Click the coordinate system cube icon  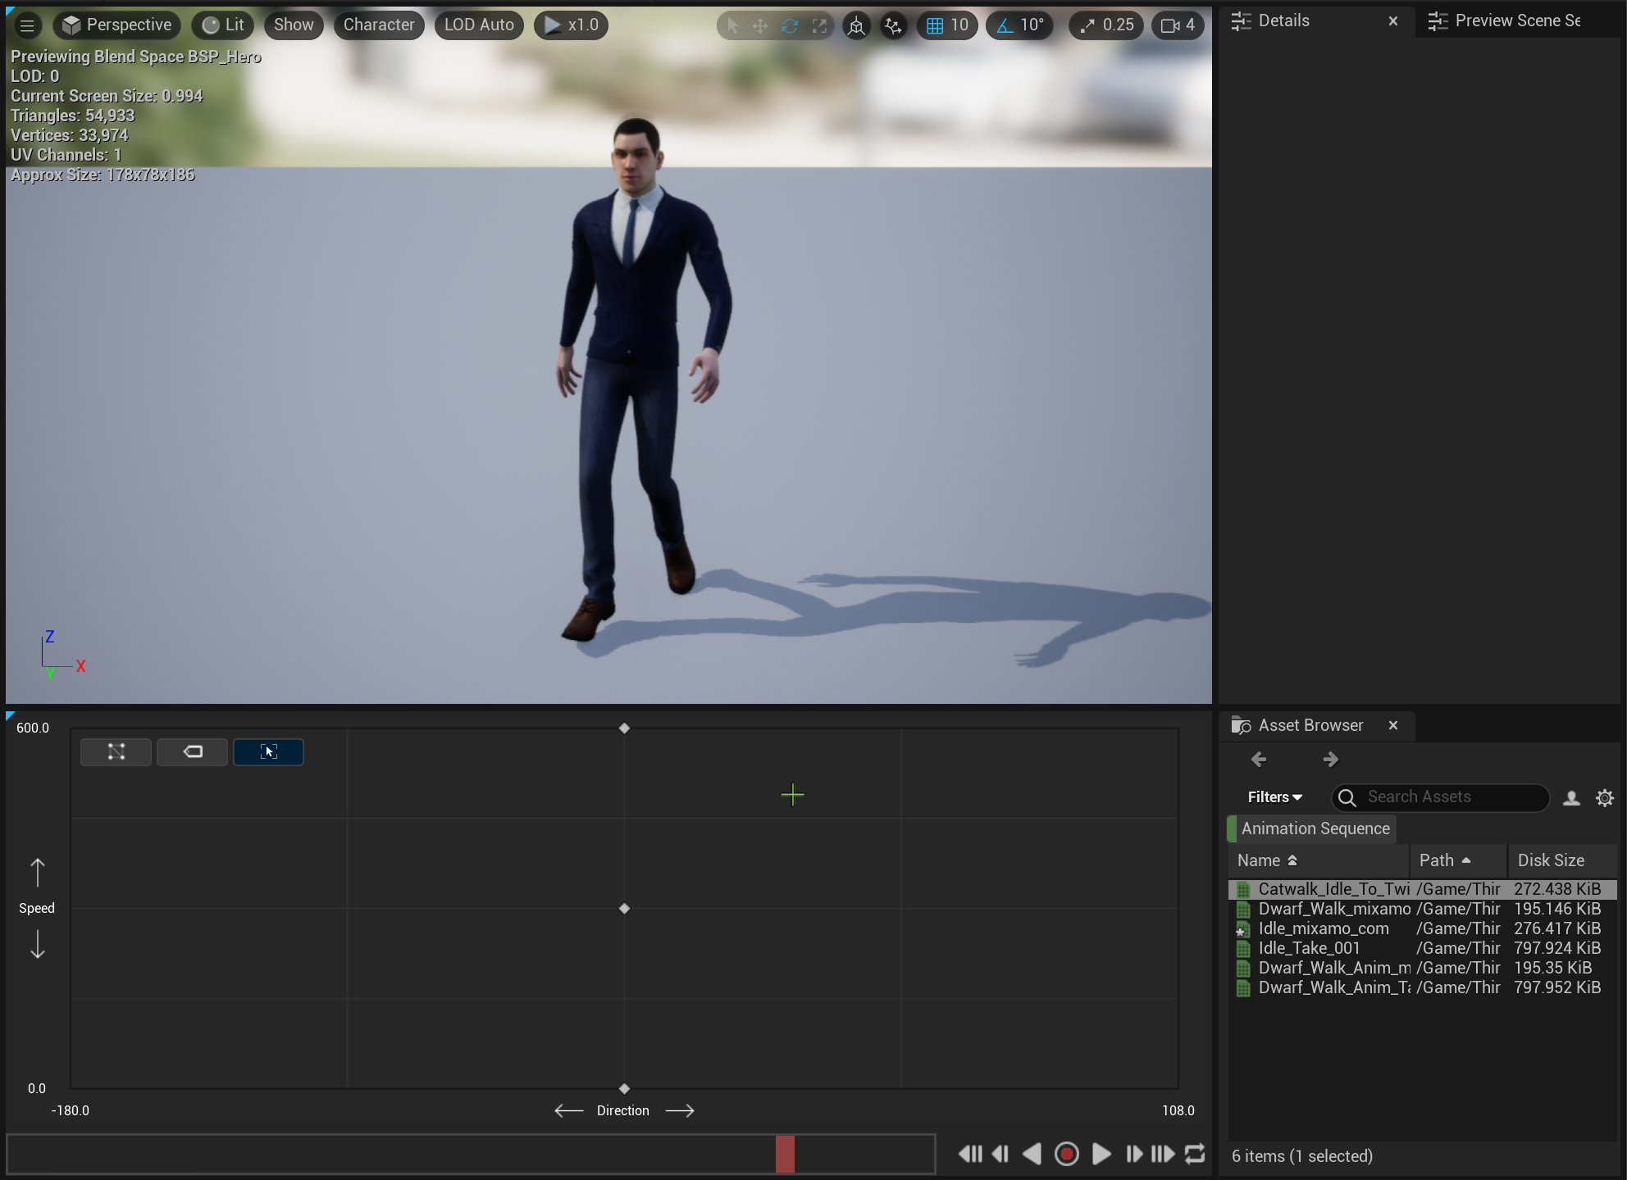(x=856, y=25)
